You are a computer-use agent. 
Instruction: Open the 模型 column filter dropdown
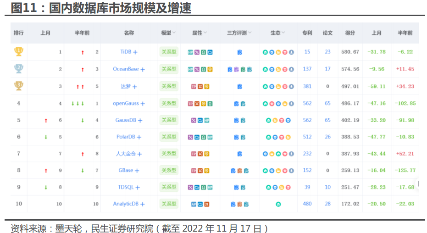click(174, 33)
